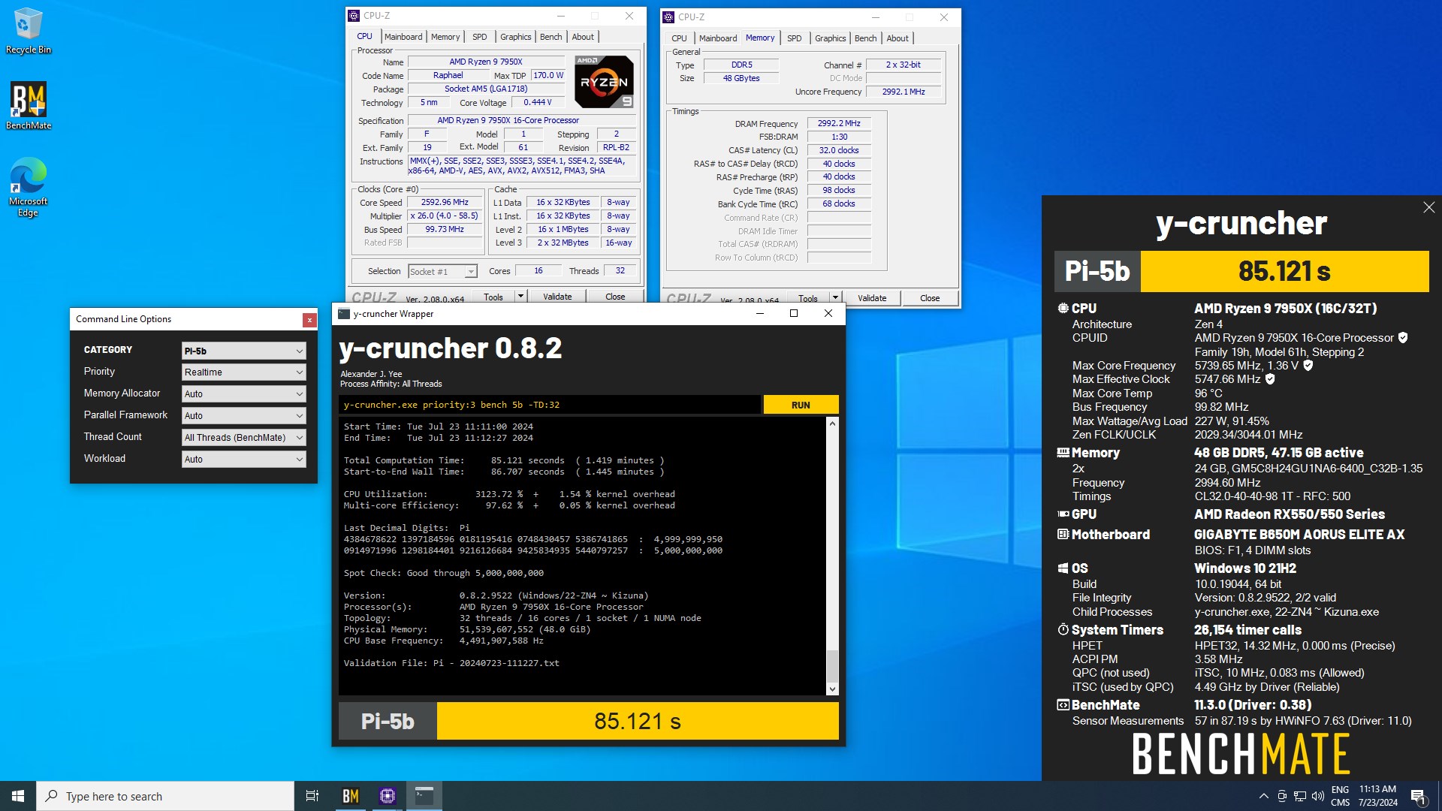Open the Socket #1 selection dropdown
Screen dimensions: 1442x811
442,272
